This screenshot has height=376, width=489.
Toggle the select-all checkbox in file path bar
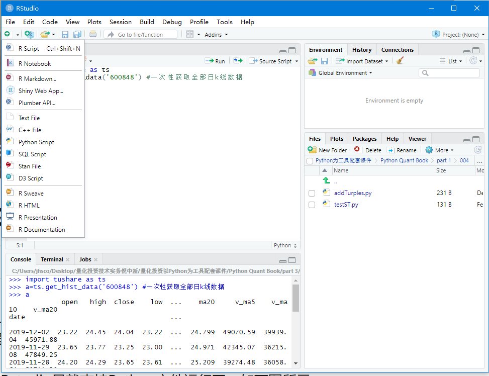pos(310,161)
